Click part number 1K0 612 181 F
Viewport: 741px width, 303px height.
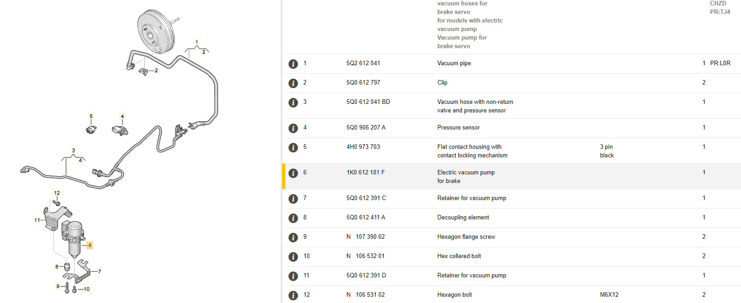click(x=365, y=172)
